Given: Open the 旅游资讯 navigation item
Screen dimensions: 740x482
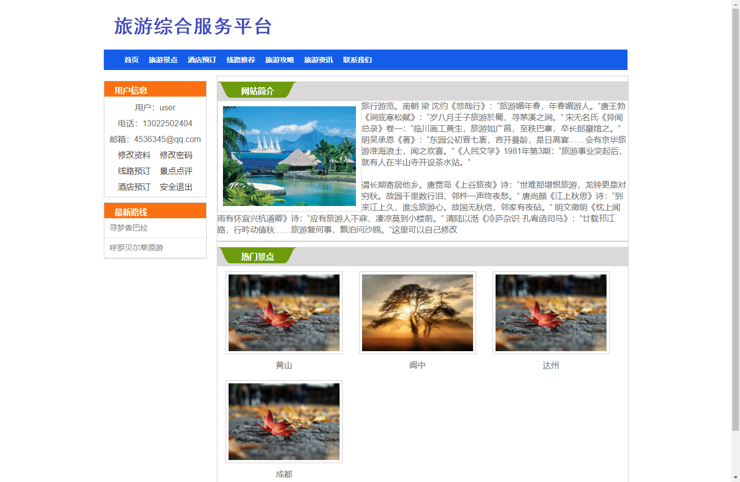Looking at the screenshot, I should point(318,60).
